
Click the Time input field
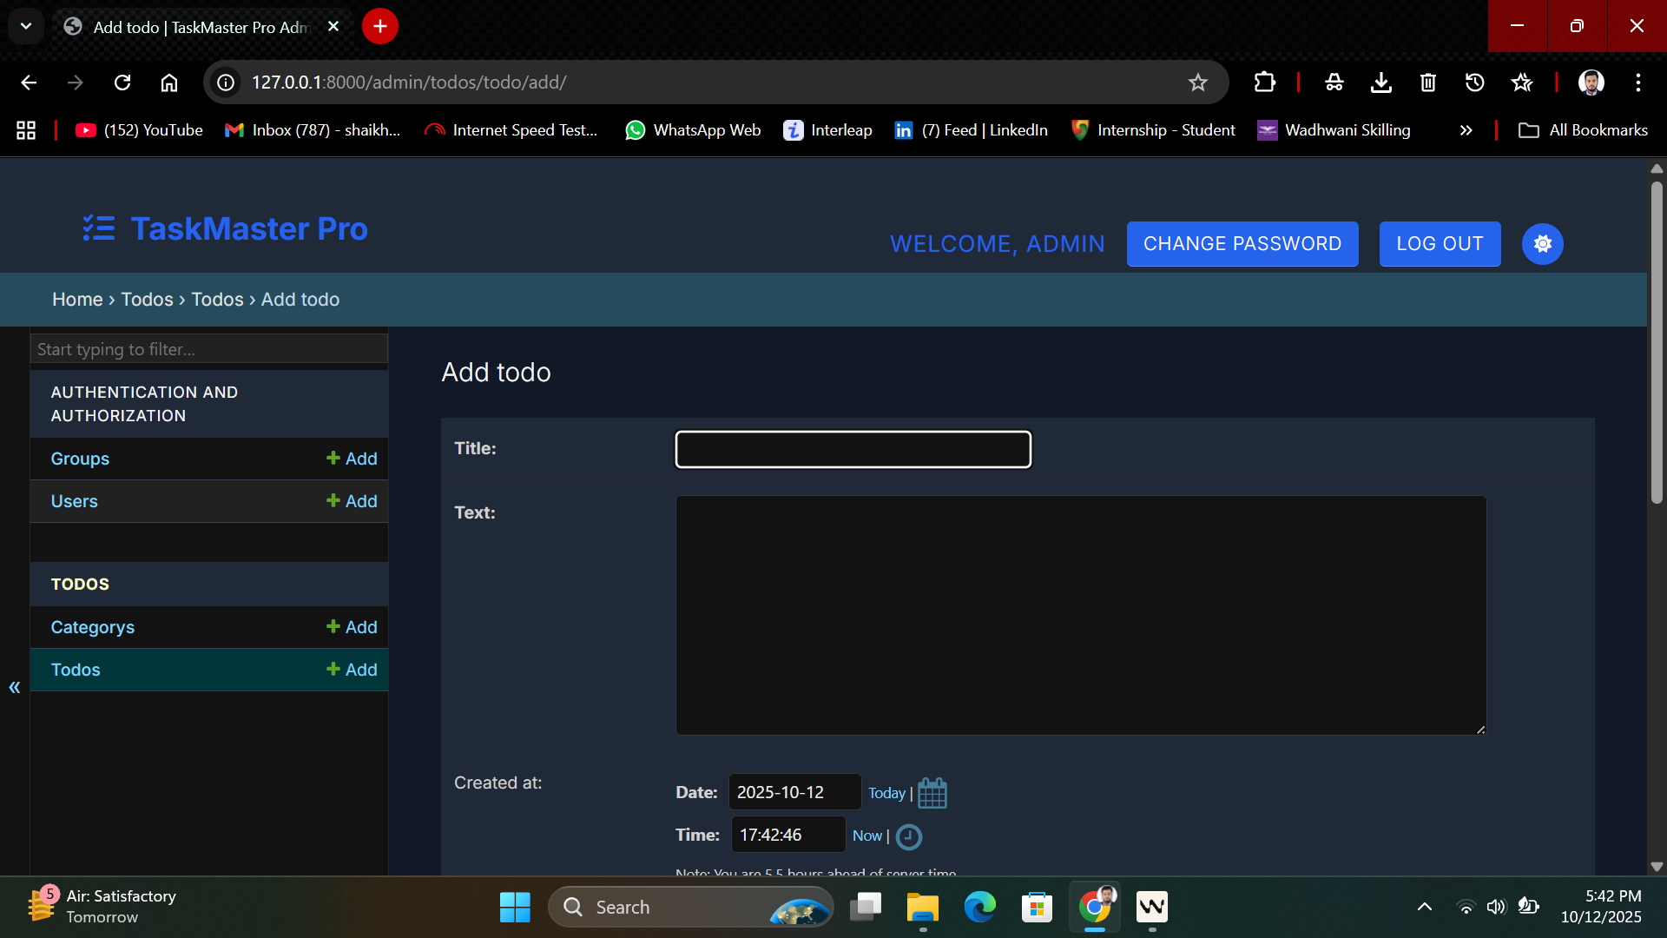click(787, 835)
